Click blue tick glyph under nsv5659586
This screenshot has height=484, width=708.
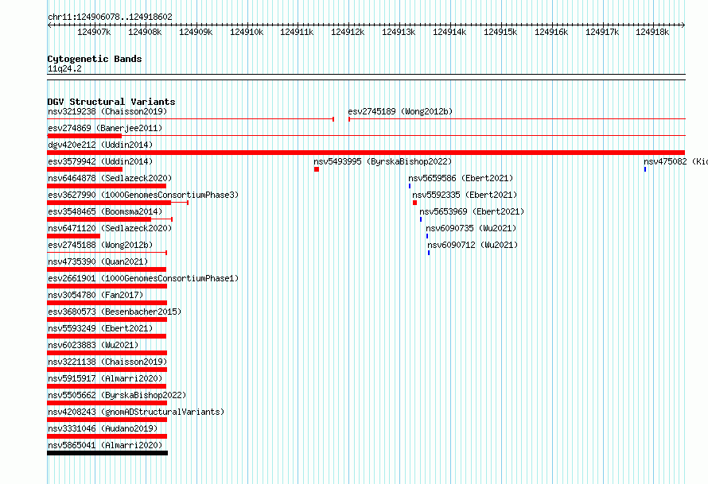click(x=410, y=186)
